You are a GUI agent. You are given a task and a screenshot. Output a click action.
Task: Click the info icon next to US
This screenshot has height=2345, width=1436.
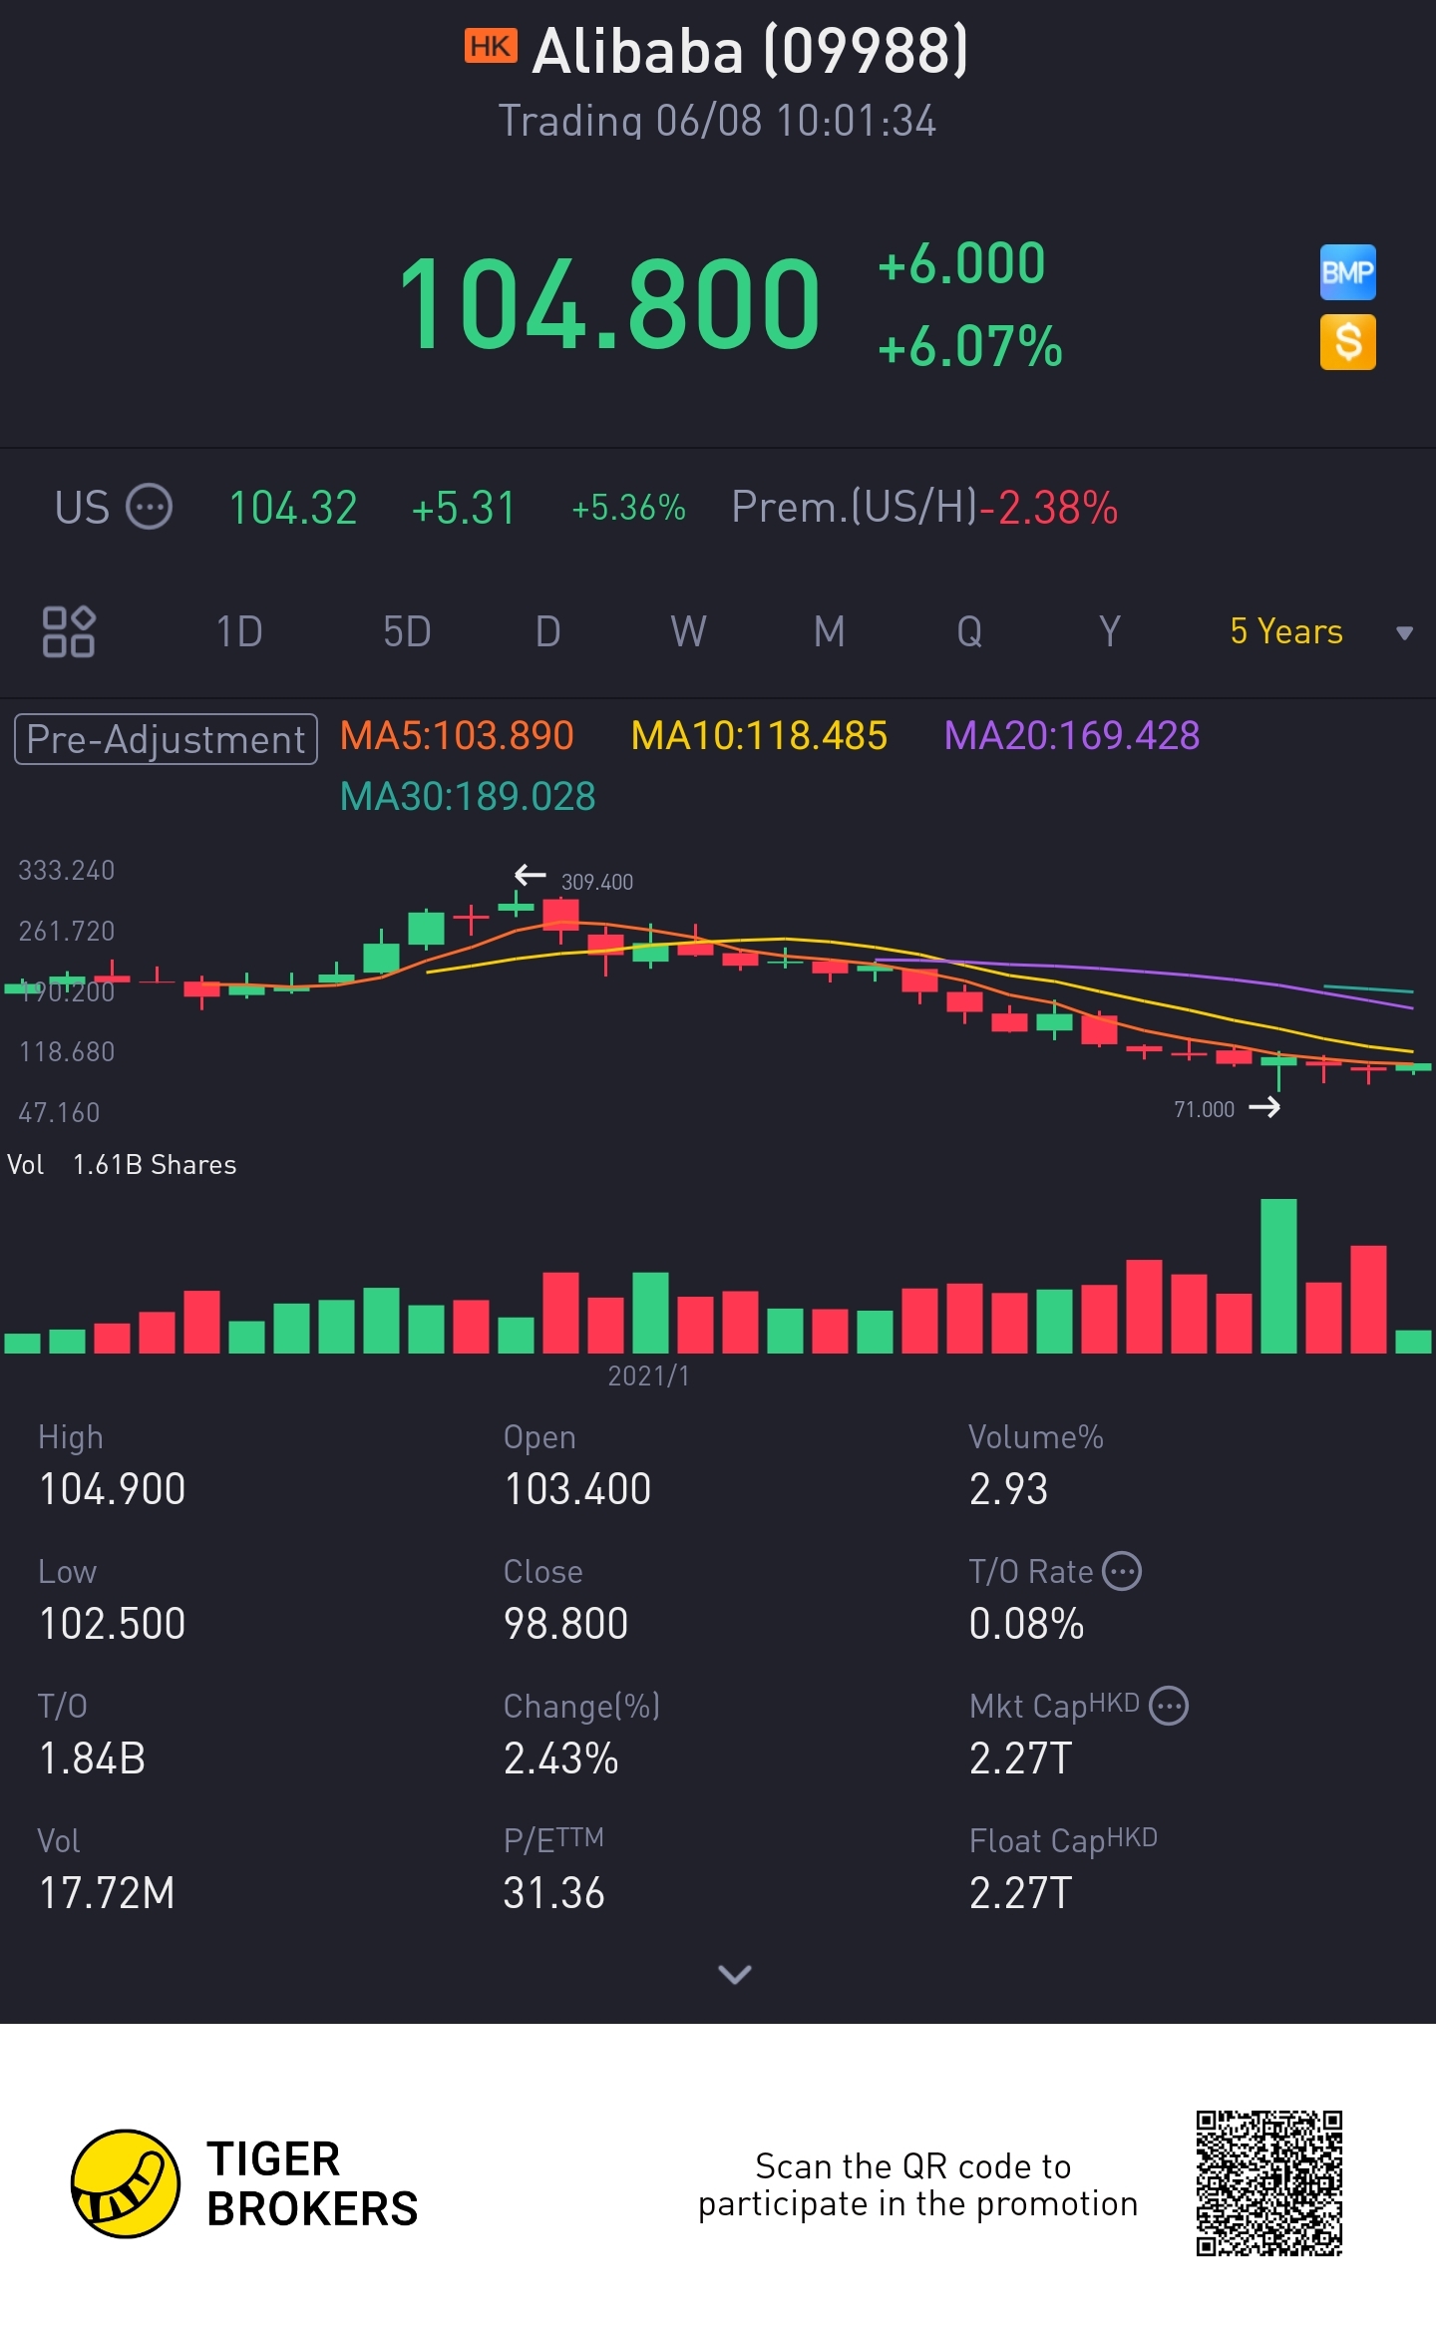(x=150, y=507)
